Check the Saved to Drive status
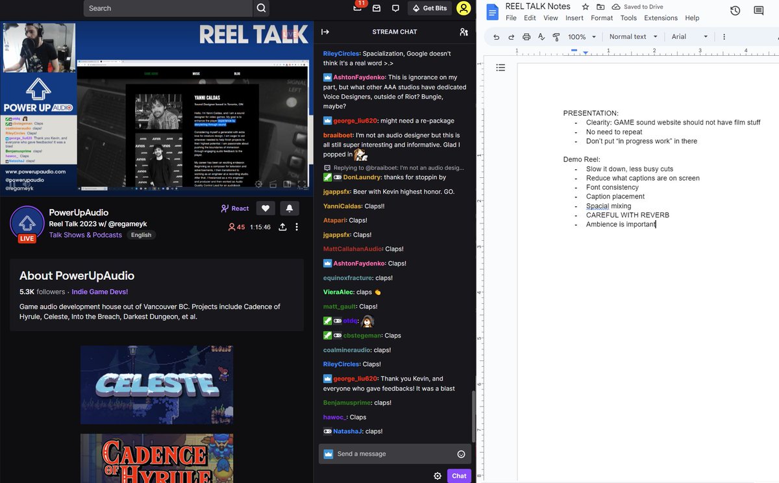Viewport: 779px width, 483px height. tap(637, 6)
